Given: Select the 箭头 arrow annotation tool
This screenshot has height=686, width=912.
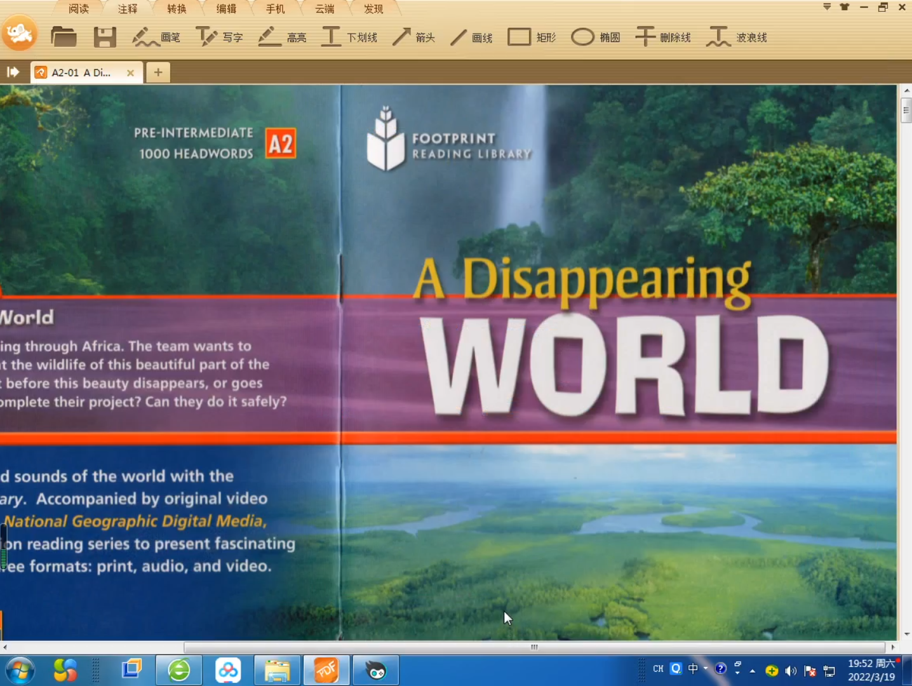Looking at the screenshot, I should pos(413,37).
